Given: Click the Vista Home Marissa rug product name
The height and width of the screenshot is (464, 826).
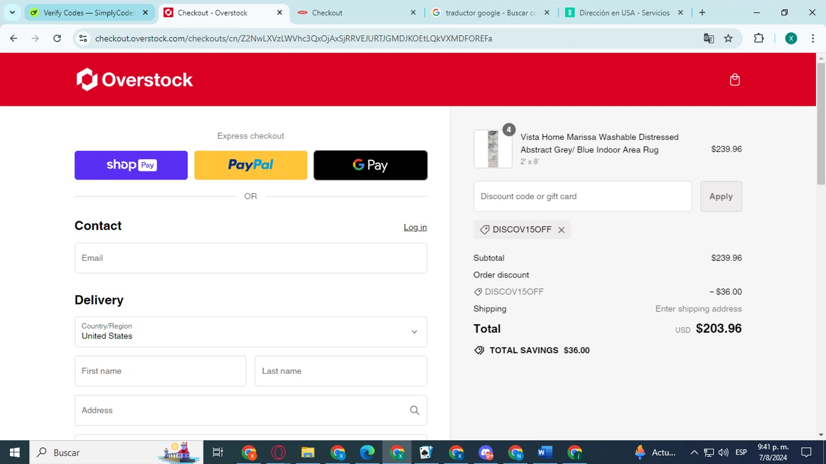Looking at the screenshot, I should [600, 143].
